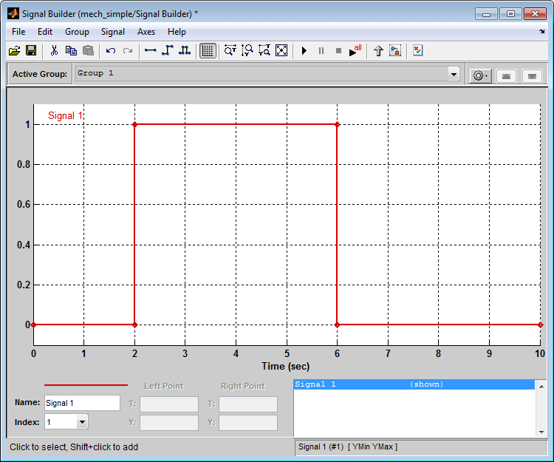Image resolution: width=554 pixels, height=462 pixels.
Task: Select the zoom in T direction tool
Action: 230,51
